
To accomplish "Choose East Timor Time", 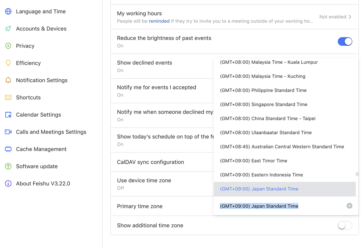I will 285,161.
